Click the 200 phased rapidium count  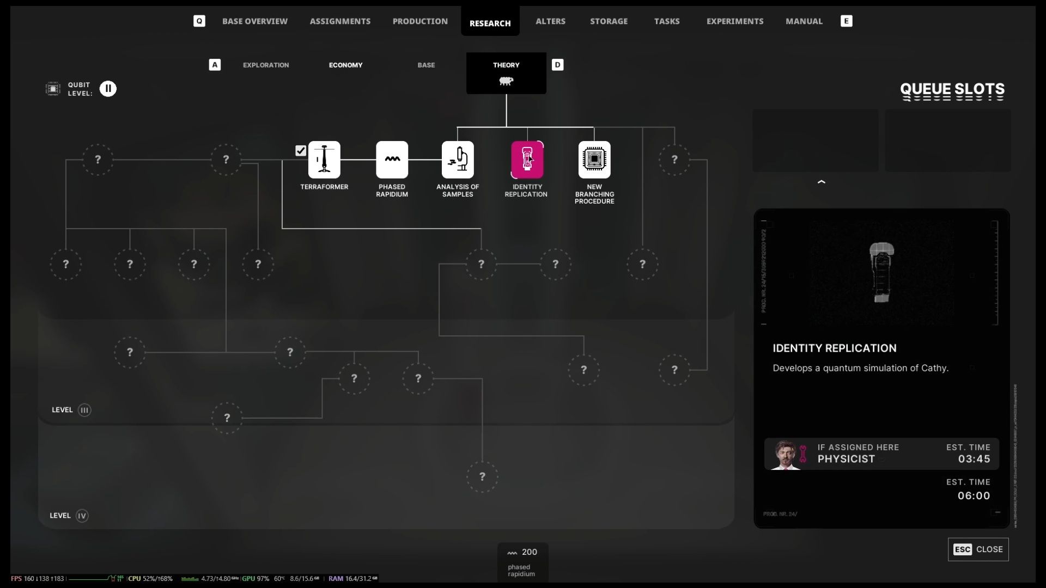(x=529, y=552)
